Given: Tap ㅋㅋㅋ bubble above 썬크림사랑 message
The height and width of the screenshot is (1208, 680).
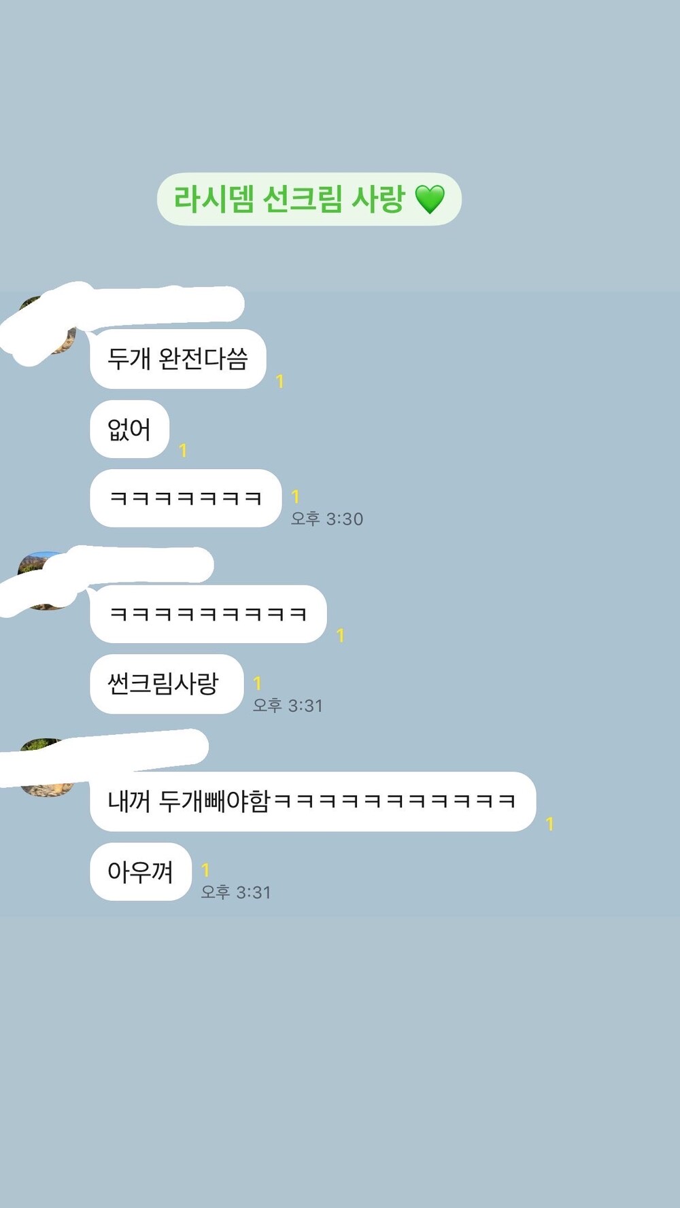Looking at the screenshot, I should pyautogui.click(x=208, y=614).
